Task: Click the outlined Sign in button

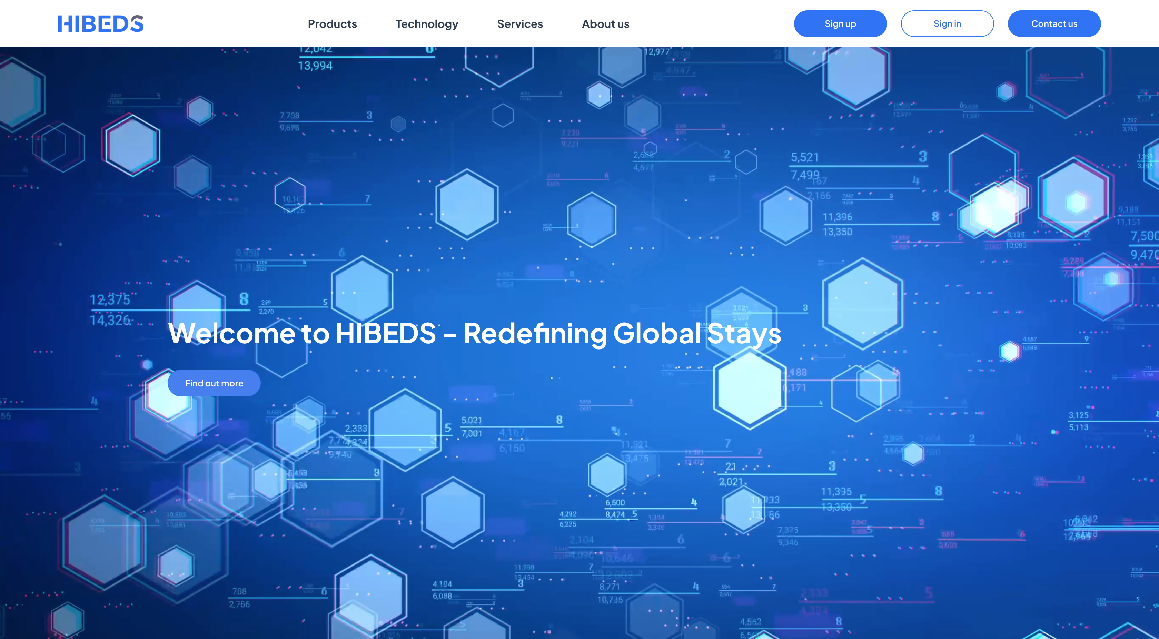Action: (947, 24)
